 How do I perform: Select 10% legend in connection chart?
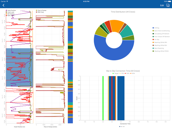122,74
